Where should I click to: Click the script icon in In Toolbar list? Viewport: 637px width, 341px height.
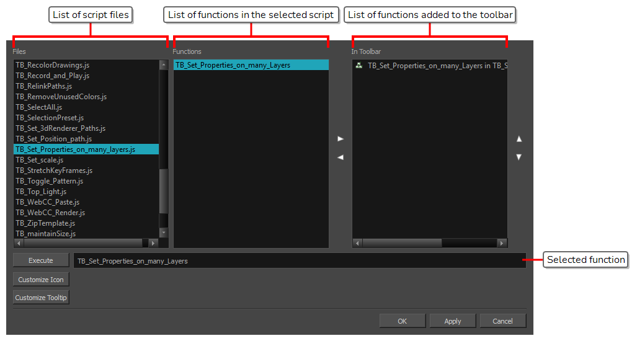[x=359, y=65]
